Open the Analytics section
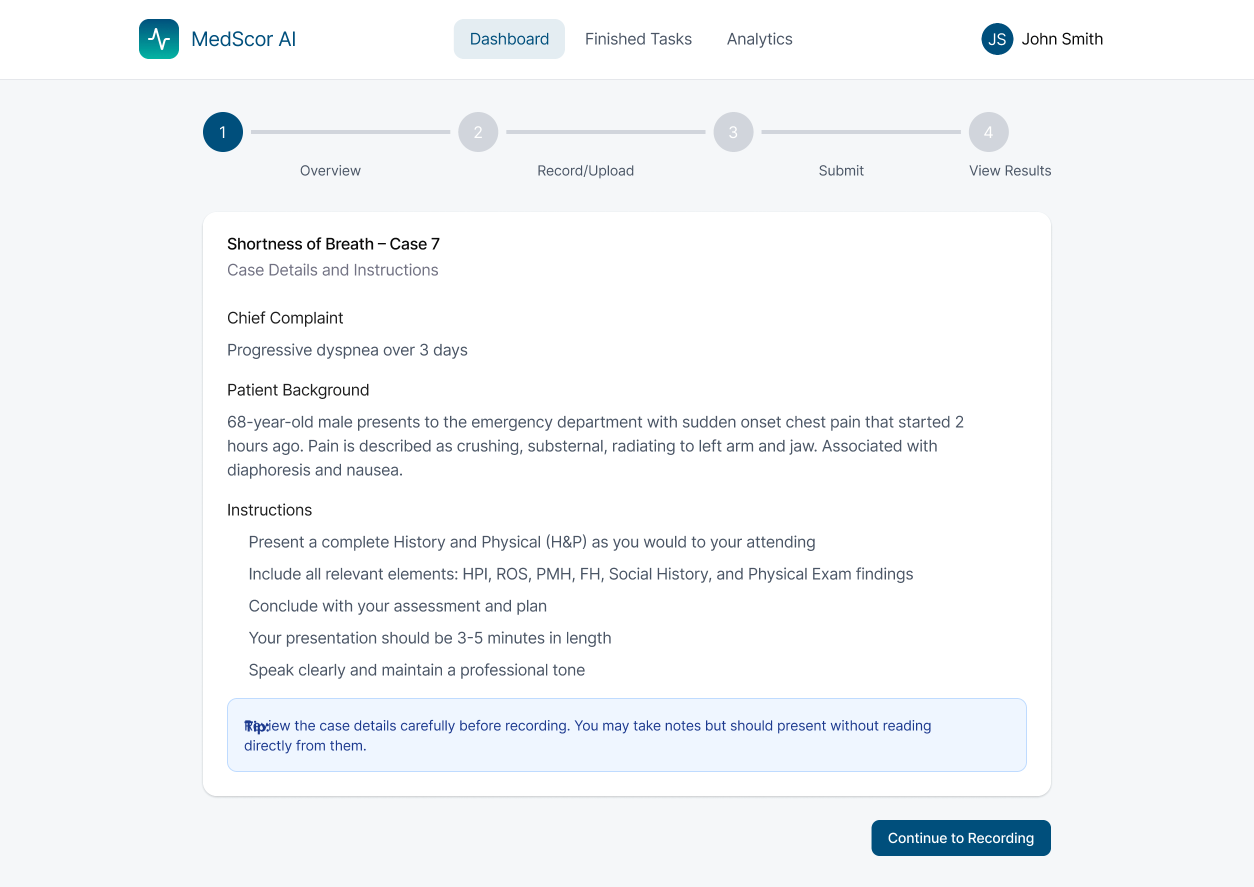Viewport: 1254px width, 887px height. (x=759, y=39)
